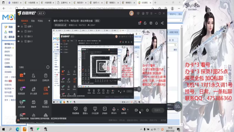The height and width of the screenshot is (132, 234).
Task: Click the 连接中 start stream button
Action: 158,110
